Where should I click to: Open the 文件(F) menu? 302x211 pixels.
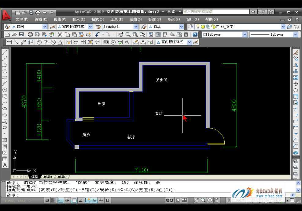tap(22, 20)
